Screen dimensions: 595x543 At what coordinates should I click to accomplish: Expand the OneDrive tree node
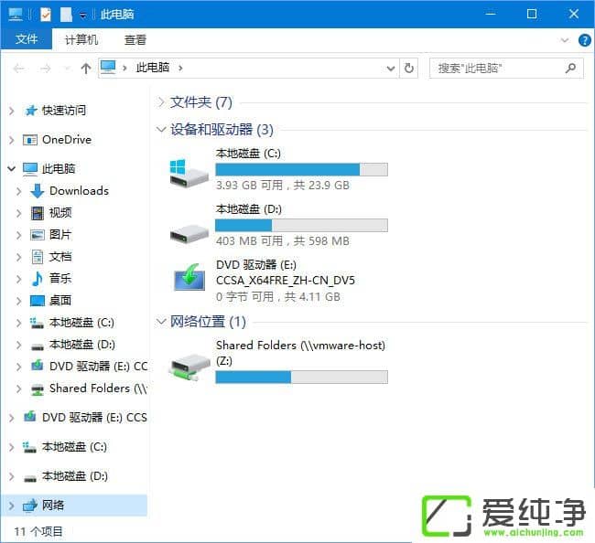click(12, 140)
